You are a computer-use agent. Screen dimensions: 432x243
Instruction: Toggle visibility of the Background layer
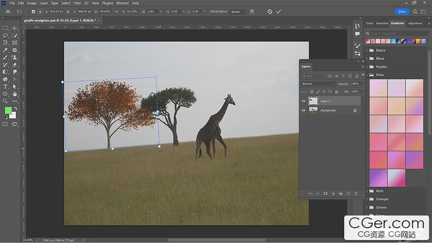(x=303, y=110)
